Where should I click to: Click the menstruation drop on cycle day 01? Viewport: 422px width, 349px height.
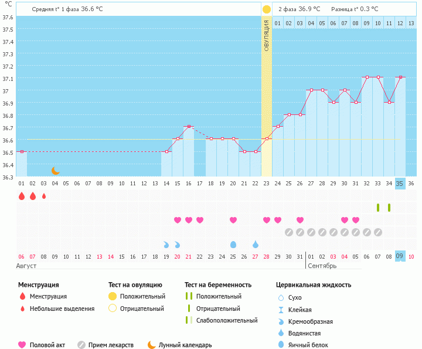point(22,196)
